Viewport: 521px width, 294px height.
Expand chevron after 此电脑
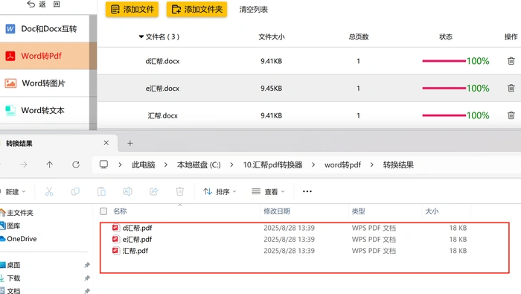point(165,164)
